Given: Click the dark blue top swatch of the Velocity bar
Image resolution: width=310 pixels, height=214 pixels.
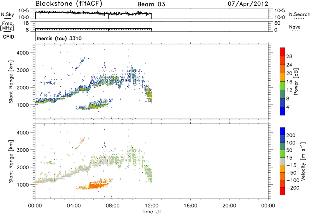Looking at the screenshot, I should click(282, 131).
